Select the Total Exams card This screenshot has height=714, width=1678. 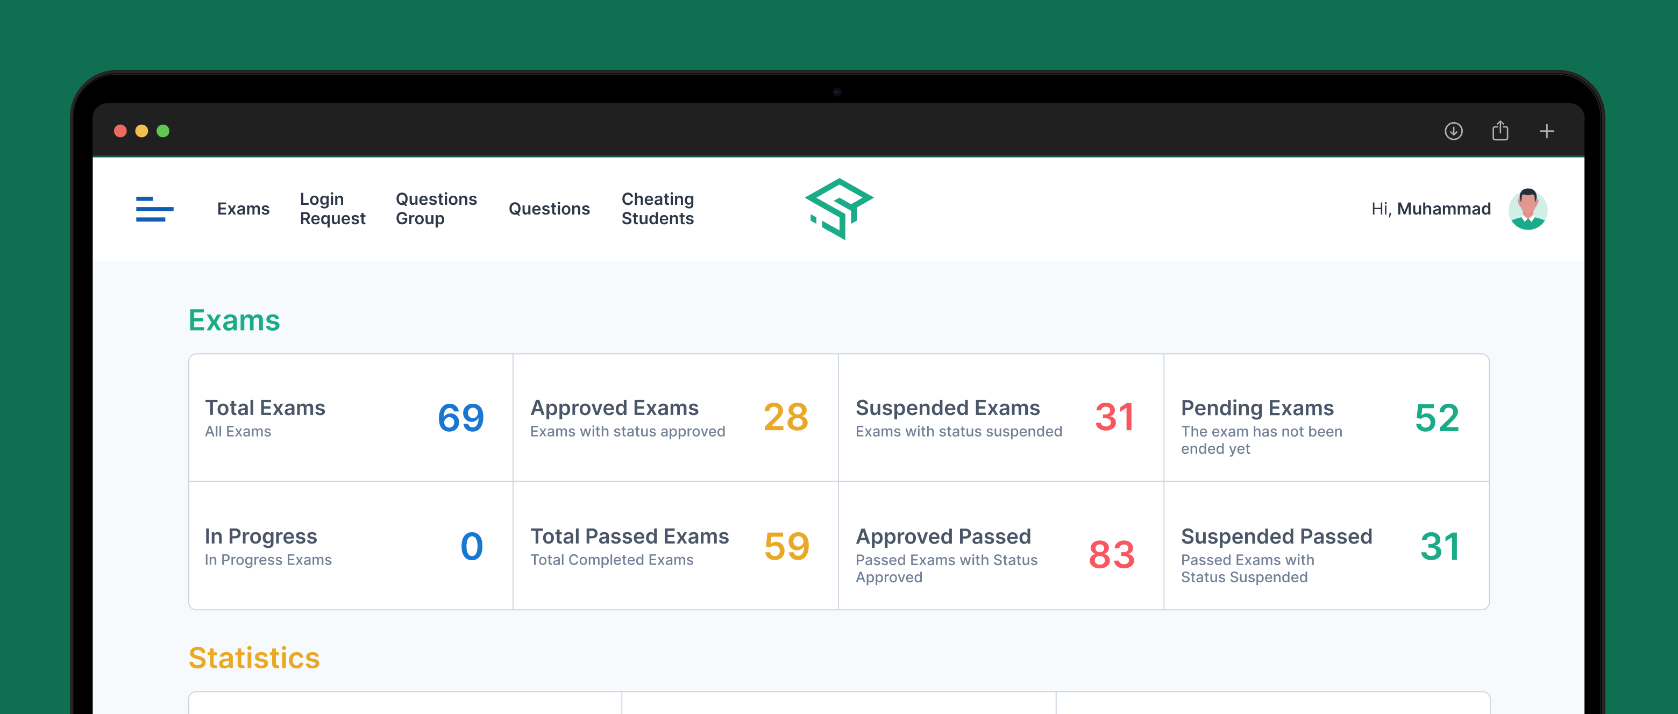coord(351,418)
